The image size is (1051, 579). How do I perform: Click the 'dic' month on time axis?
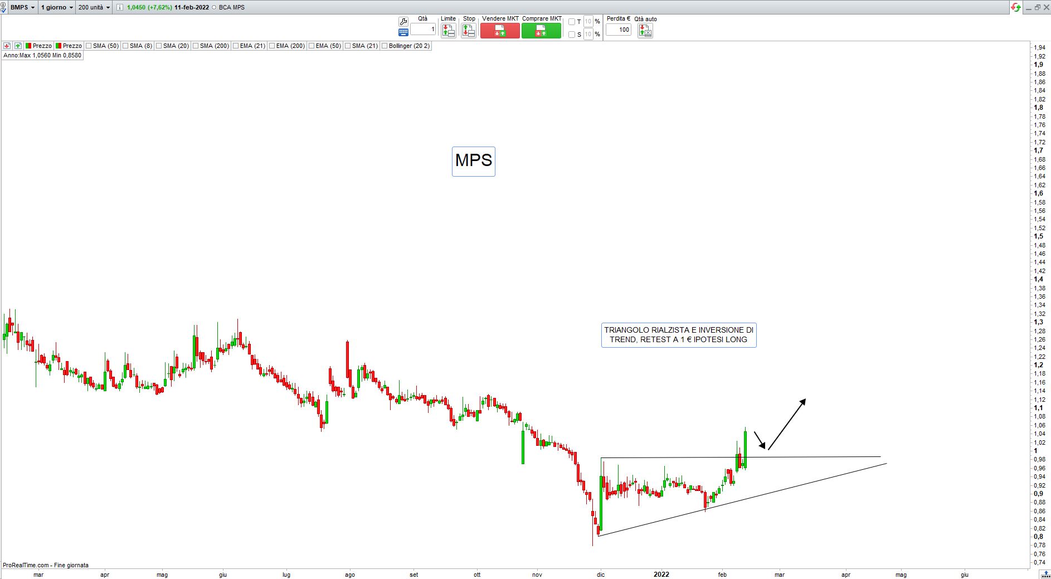(600, 575)
